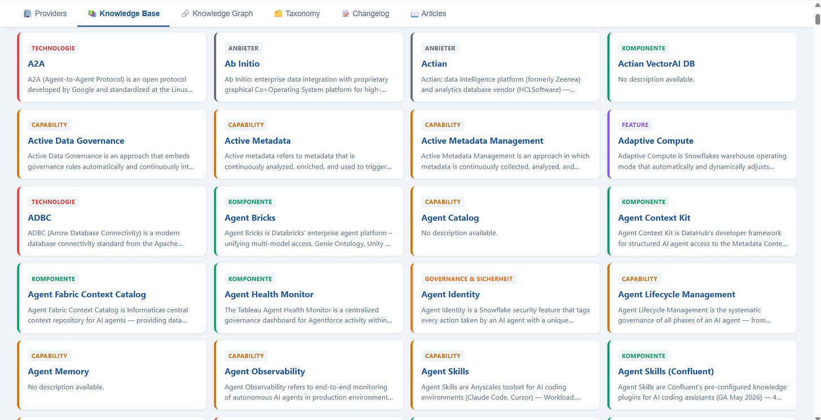Open the Agent Lifecycle Management entry
Screen dimensions: 821x420
(677, 294)
